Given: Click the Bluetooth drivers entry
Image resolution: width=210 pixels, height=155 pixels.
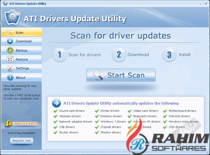Looking at the screenshot, I should 145,116.
